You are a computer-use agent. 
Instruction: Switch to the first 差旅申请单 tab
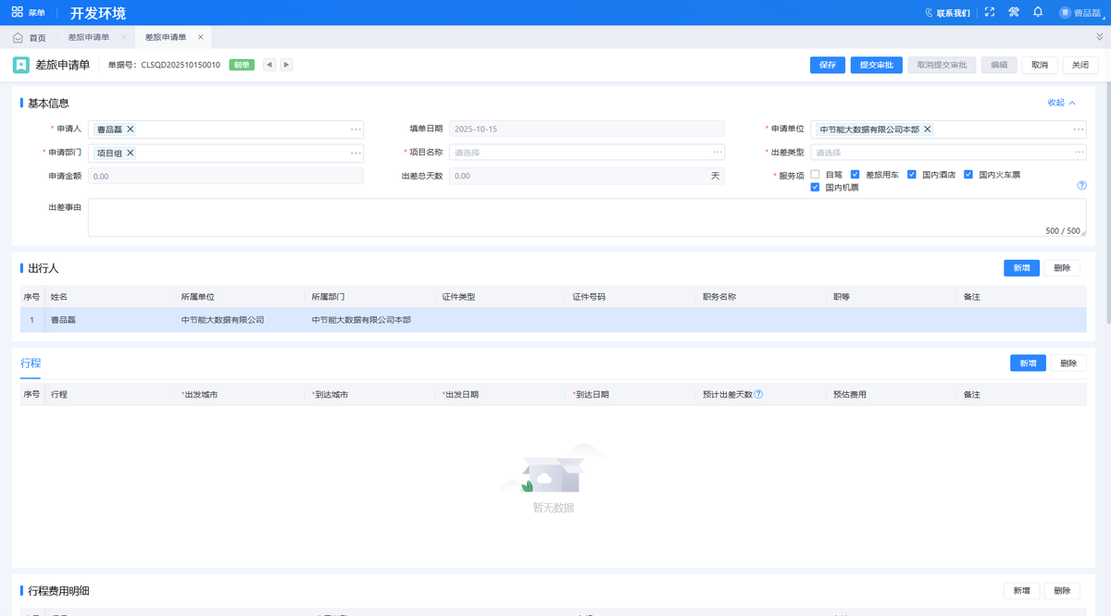89,38
